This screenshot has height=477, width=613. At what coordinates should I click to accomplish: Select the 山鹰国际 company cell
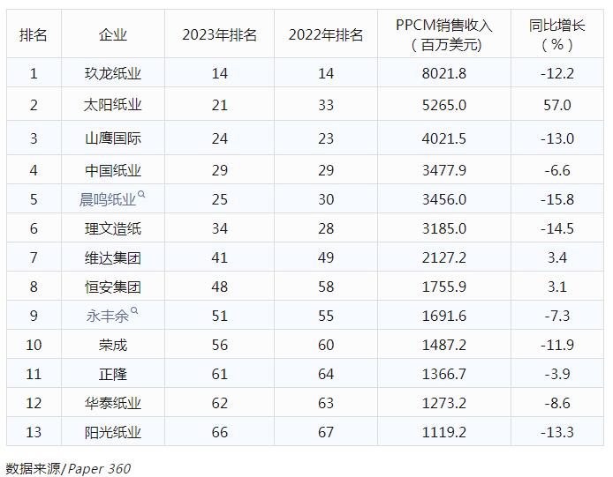coord(113,138)
